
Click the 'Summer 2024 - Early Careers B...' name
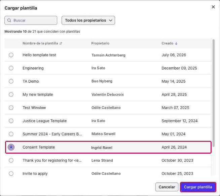(x=52, y=134)
